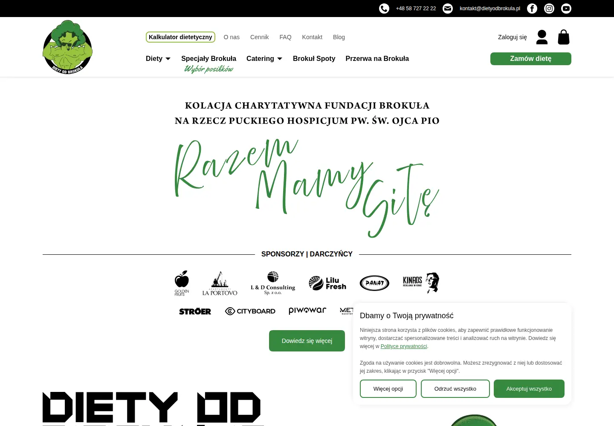Click the Panat sponsor logo
Screen dimensions: 614x426
[374, 283]
